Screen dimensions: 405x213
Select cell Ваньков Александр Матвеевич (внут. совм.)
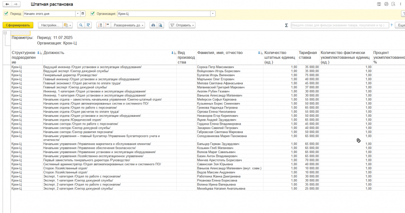(x=230, y=168)
